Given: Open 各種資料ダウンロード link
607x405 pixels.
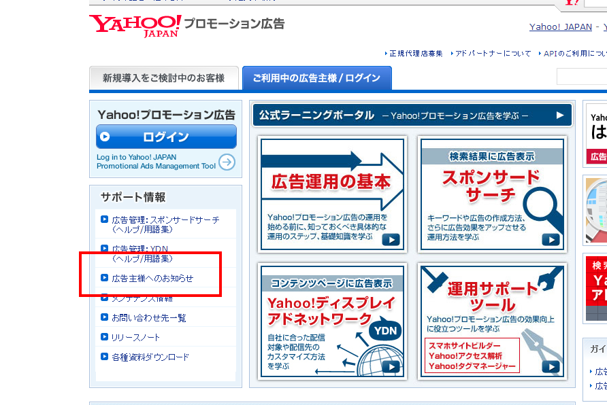Looking at the screenshot, I should point(150,357).
